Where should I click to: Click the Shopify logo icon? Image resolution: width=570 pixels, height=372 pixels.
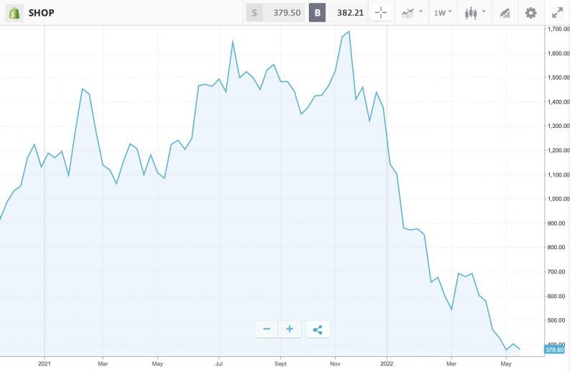[14, 13]
